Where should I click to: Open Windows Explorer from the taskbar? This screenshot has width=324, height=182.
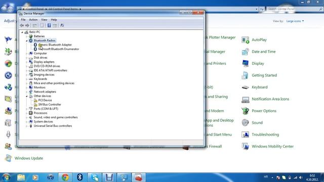[x=21, y=177]
